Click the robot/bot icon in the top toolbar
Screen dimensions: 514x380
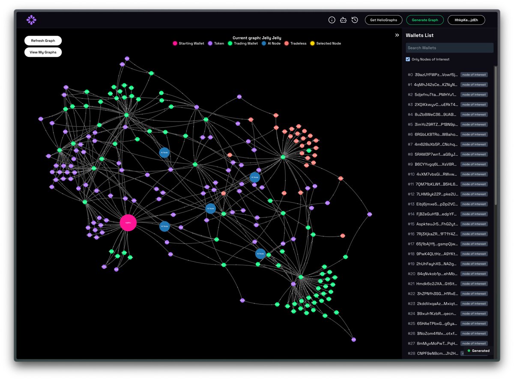pos(343,20)
